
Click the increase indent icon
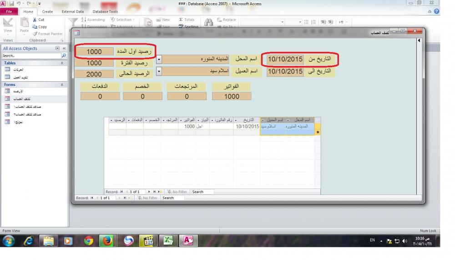(x=330, y=22)
